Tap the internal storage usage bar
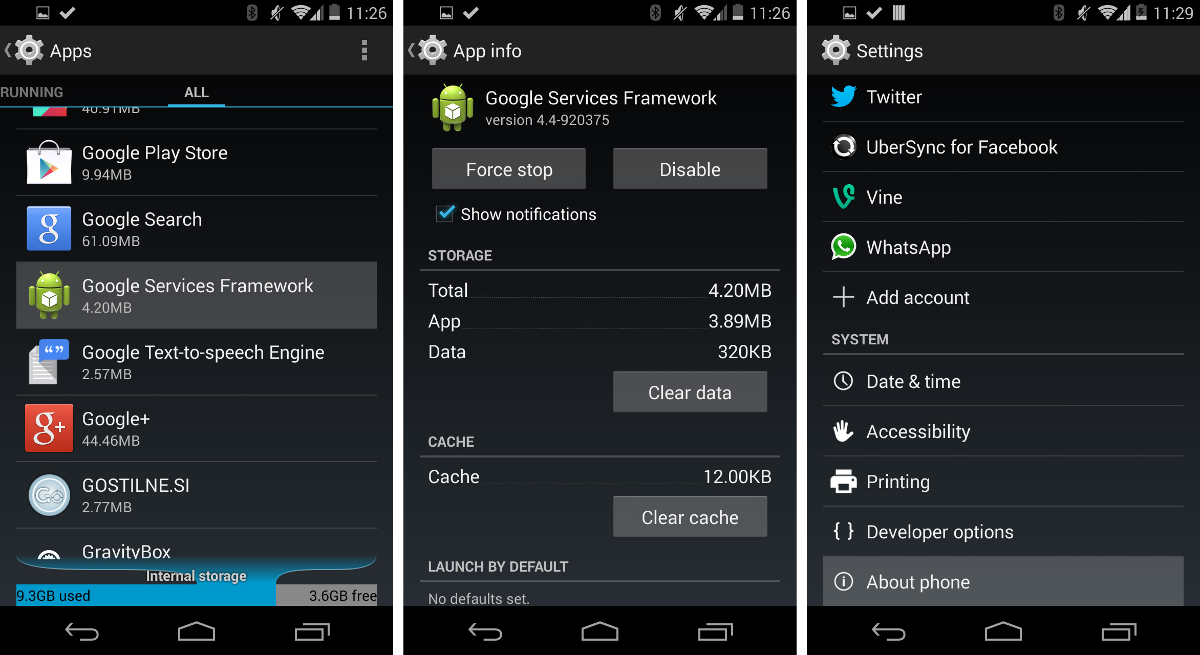1200x655 pixels. point(197,595)
